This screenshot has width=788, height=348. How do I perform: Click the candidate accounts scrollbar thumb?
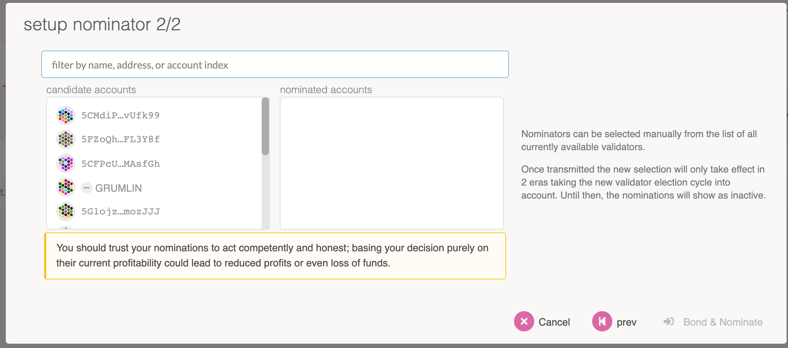point(265,126)
